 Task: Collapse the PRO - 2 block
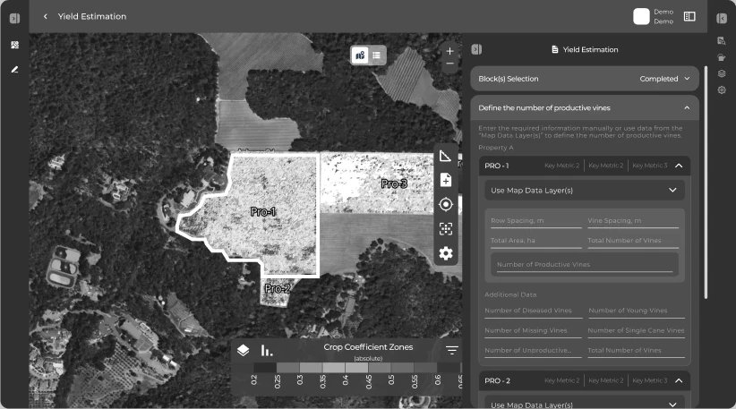click(x=679, y=380)
